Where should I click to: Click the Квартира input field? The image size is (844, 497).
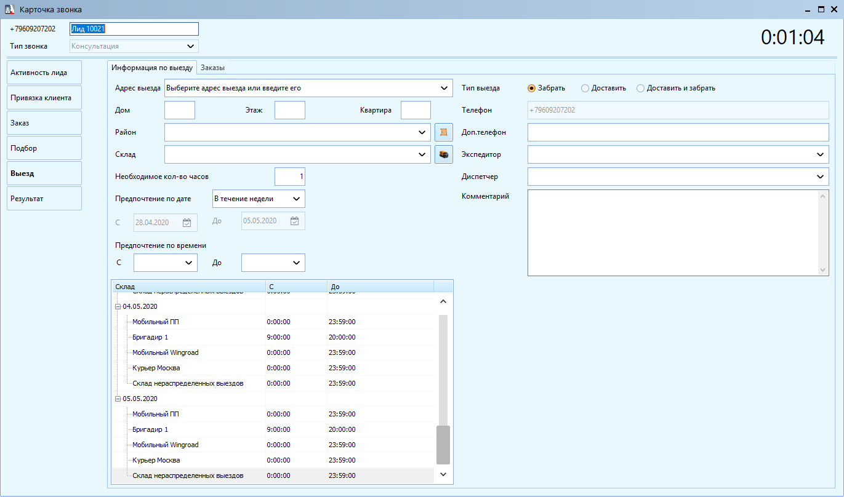click(416, 110)
